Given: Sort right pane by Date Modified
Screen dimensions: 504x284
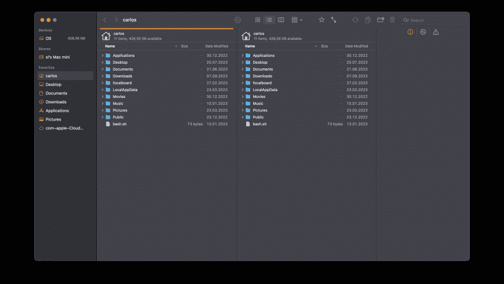Looking at the screenshot, I should (x=356, y=46).
